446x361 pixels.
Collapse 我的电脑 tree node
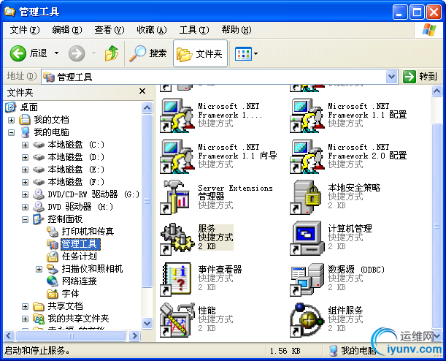(12, 132)
